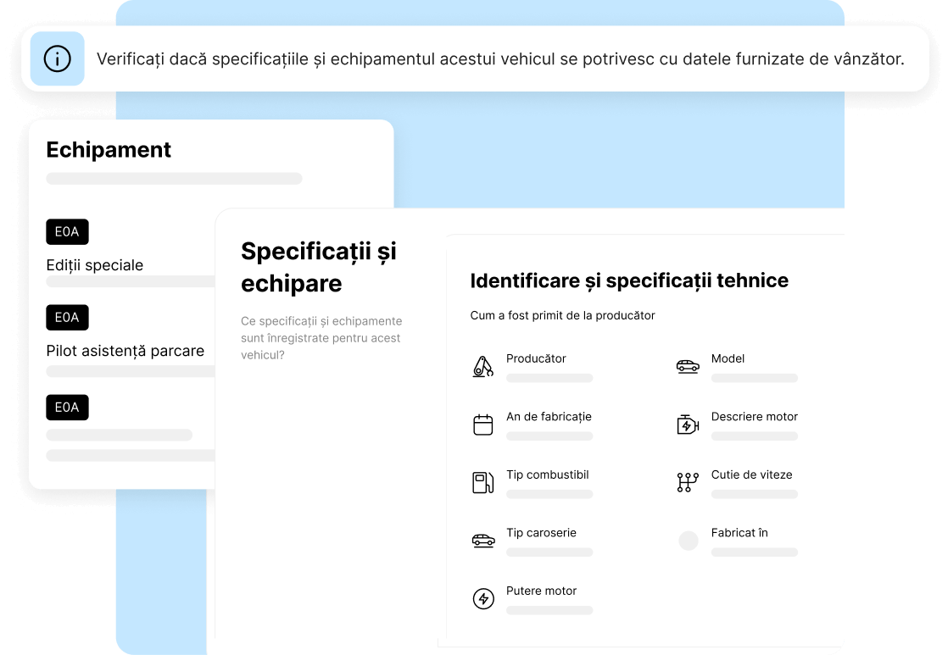Click the Specificații și echipare heading

318,267
